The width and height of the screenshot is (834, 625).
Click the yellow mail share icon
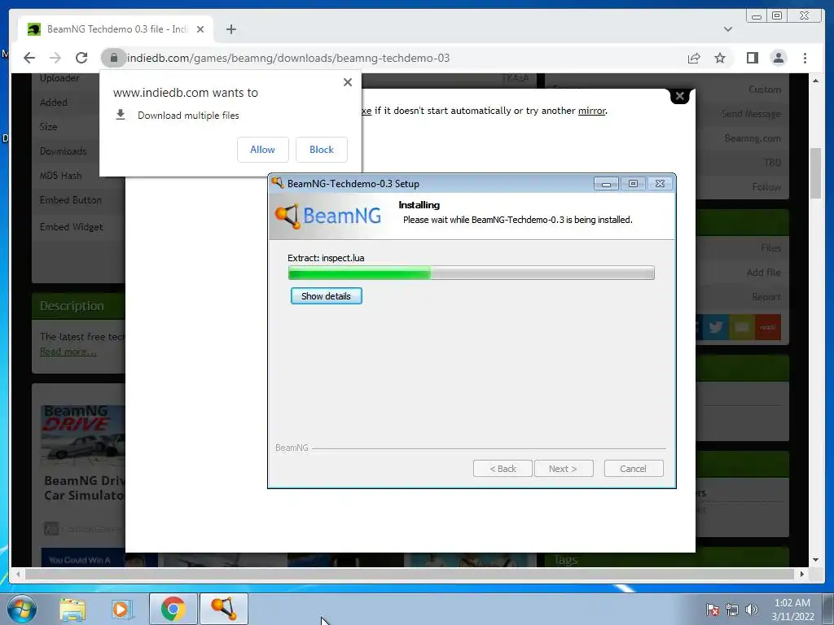pyautogui.click(x=741, y=327)
